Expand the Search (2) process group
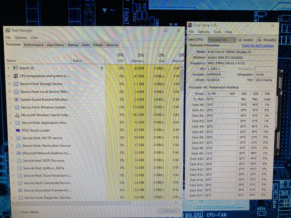This screenshot has height=218, width=291. [8, 68]
